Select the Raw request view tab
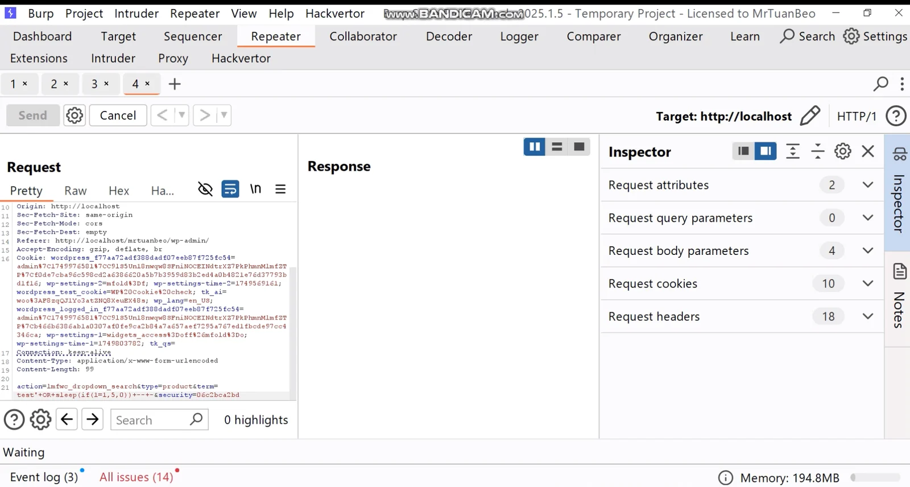The width and height of the screenshot is (910, 487). click(76, 191)
